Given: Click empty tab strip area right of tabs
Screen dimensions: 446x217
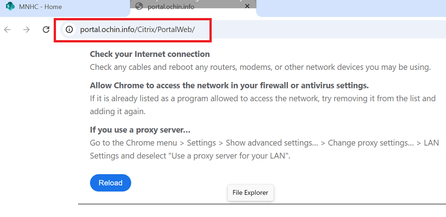Looking at the screenshot, I should (x=352, y=7).
